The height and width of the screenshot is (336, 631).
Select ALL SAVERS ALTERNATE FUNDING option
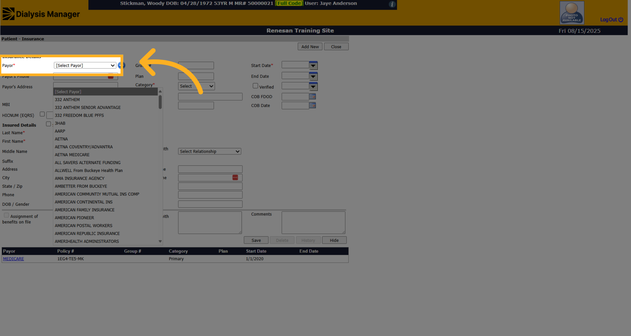pos(105,162)
